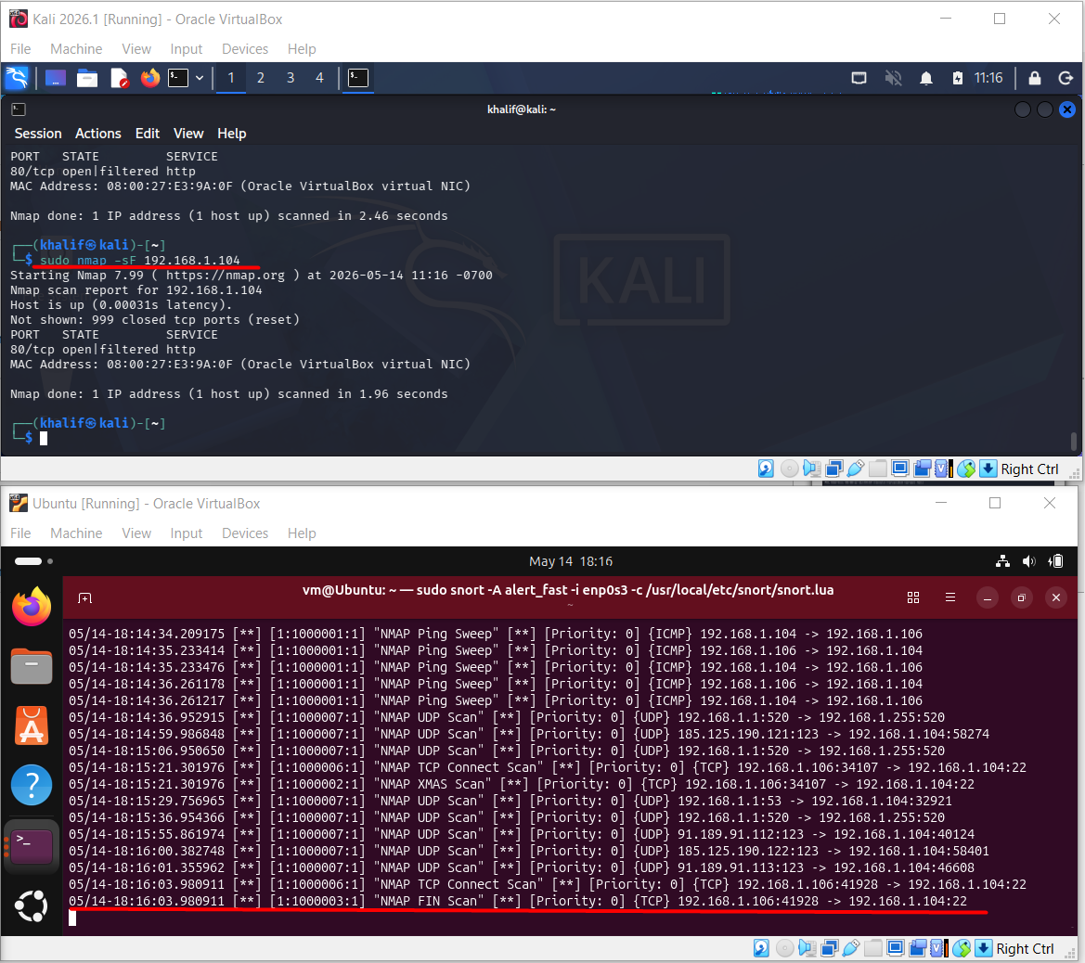Image resolution: width=1085 pixels, height=963 pixels.
Task: Open Actions menu in Kali terminal
Action: [x=98, y=134]
